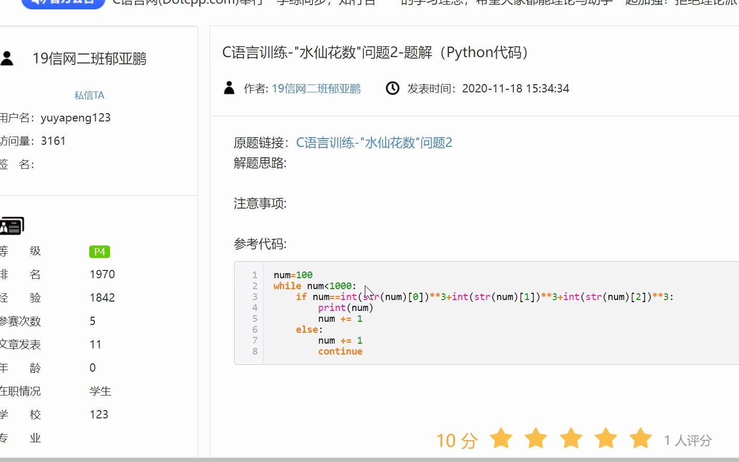Click the user avatar icon beside 19信网二班郁亚鹏
The height and width of the screenshot is (462, 739).
click(7, 58)
